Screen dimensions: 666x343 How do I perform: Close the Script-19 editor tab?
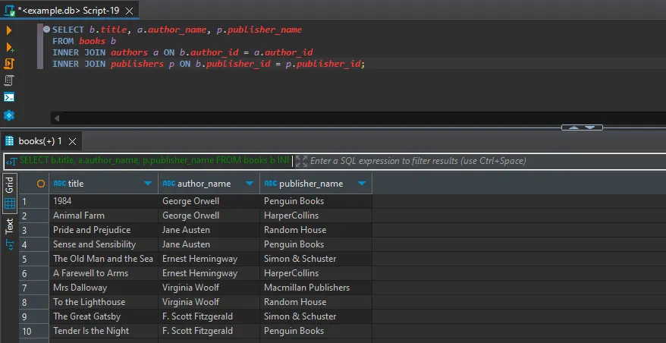tap(130, 11)
